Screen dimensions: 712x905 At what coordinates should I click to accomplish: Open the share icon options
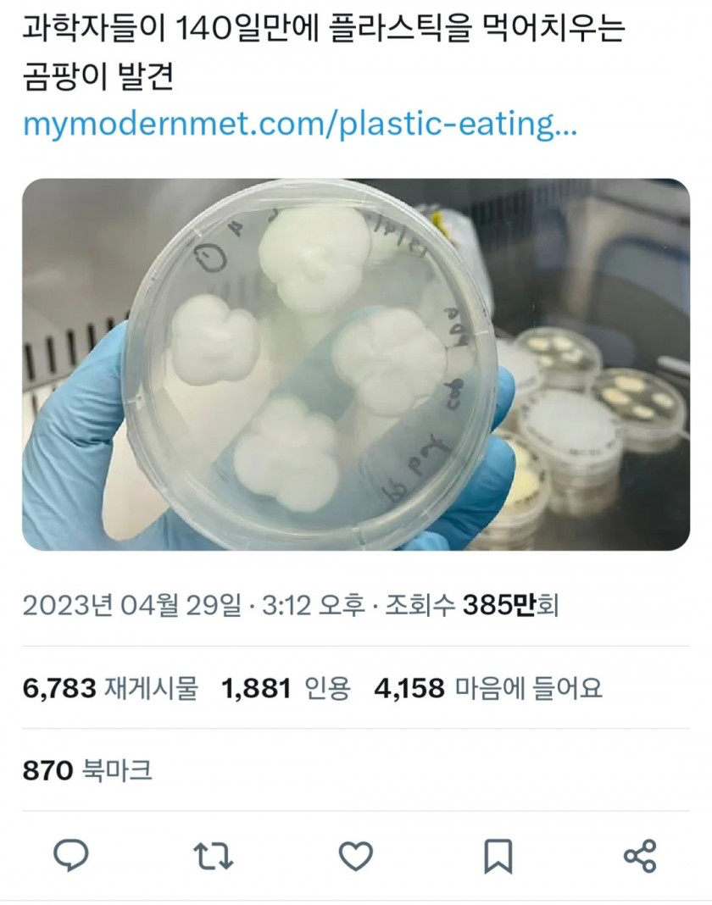[640, 856]
